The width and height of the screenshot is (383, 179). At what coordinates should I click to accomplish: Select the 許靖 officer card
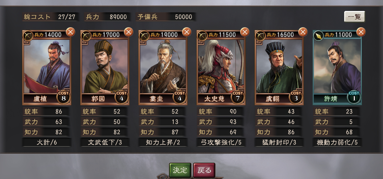click(337, 68)
